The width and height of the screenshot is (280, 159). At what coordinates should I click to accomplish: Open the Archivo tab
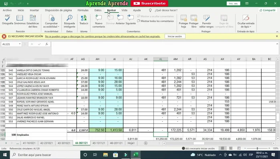7,10
